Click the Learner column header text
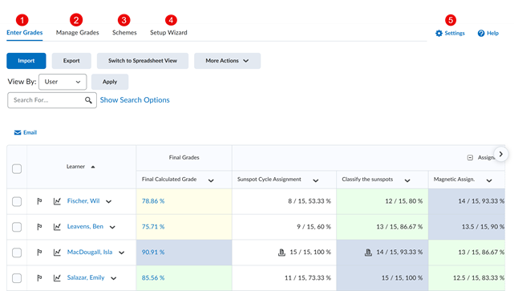The width and height of the screenshot is (514, 291). tap(75, 167)
